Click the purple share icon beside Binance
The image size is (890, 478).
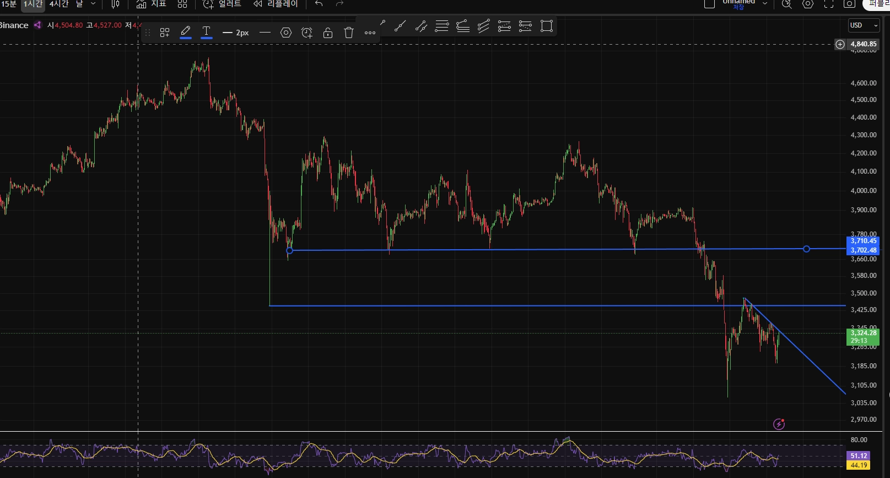coord(37,25)
